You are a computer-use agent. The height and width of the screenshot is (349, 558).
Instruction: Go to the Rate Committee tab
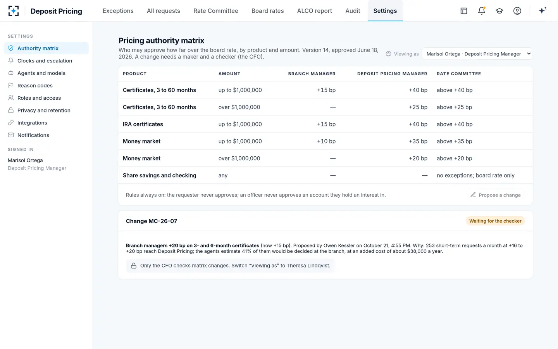tap(216, 11)
